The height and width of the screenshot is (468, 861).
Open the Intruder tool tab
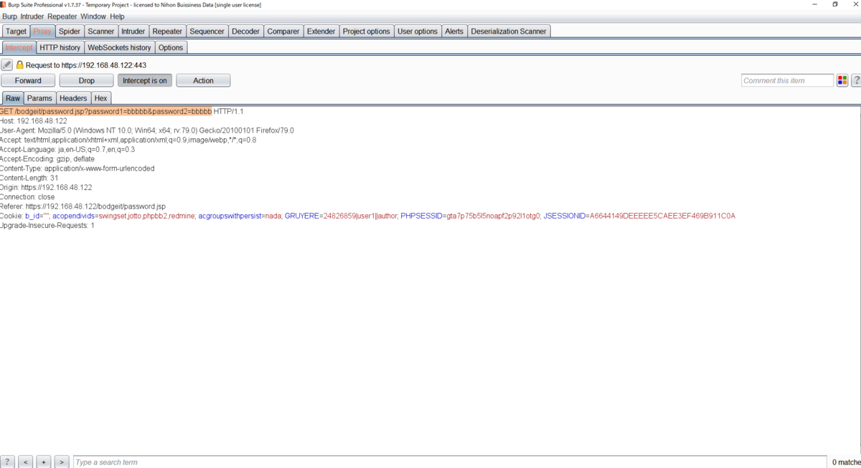(133, 31)
